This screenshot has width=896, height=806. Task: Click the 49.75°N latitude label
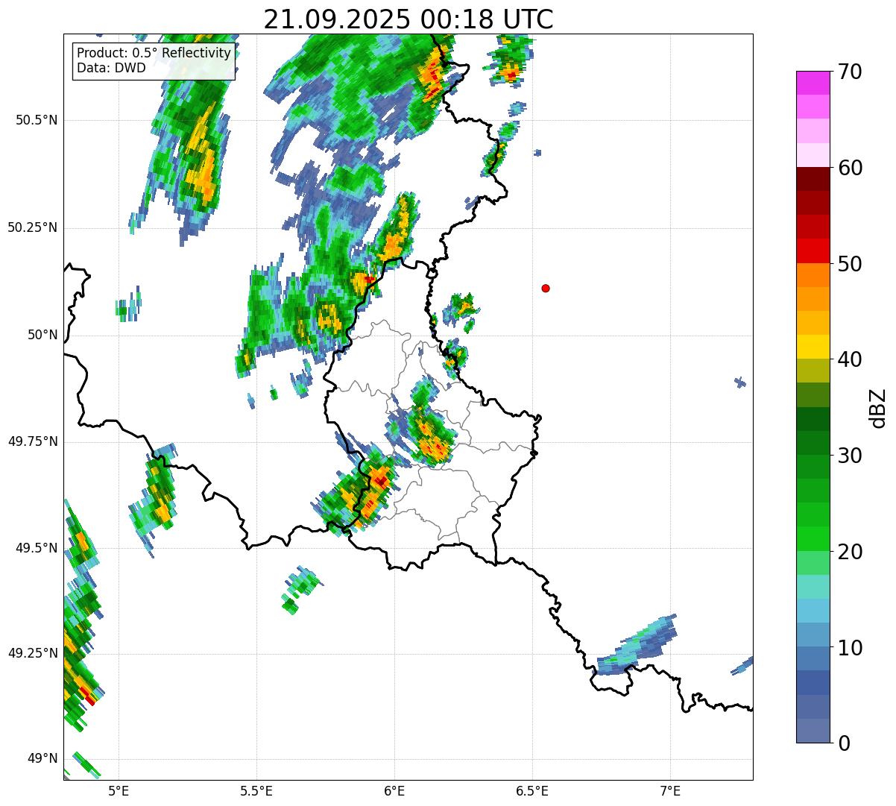[x=32, y=441]
